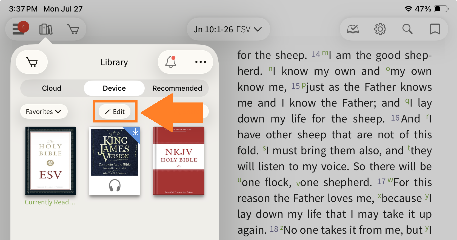The width and height of the screenshot is (457, 240).
Task: Tap verse 14 cross-reference marker m
Action: [325, 52]
